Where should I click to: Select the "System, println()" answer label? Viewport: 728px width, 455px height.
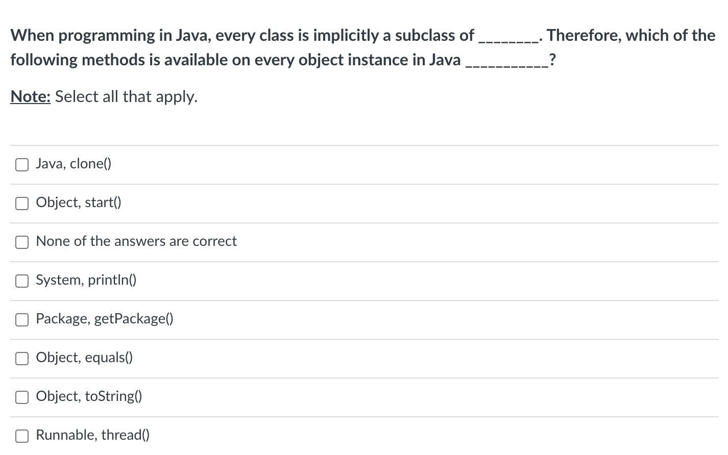click(x=85, y=280)
